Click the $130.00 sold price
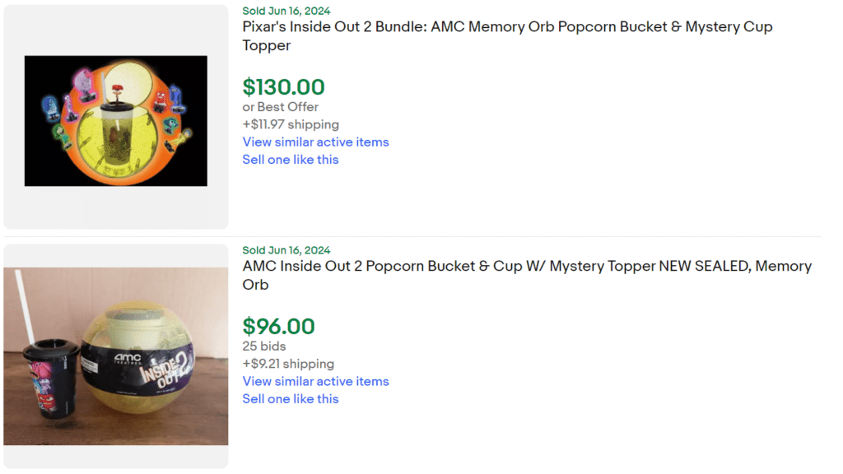 (283, 87)
